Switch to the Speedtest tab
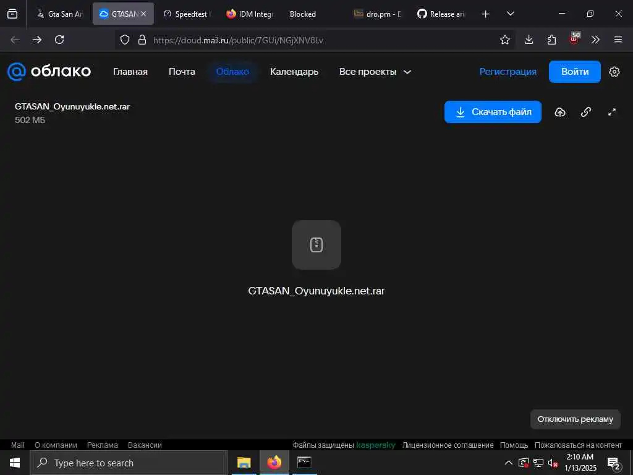This screenshot has height=475, width=633. [x=187, y=14]
